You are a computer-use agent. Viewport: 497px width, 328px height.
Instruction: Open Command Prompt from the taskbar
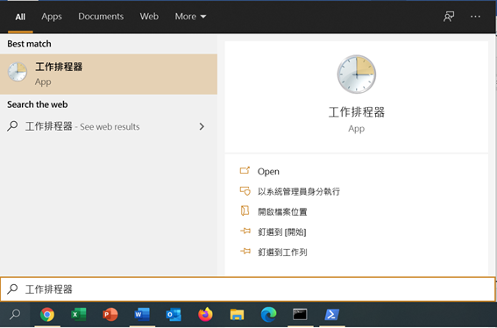[300, 315]
